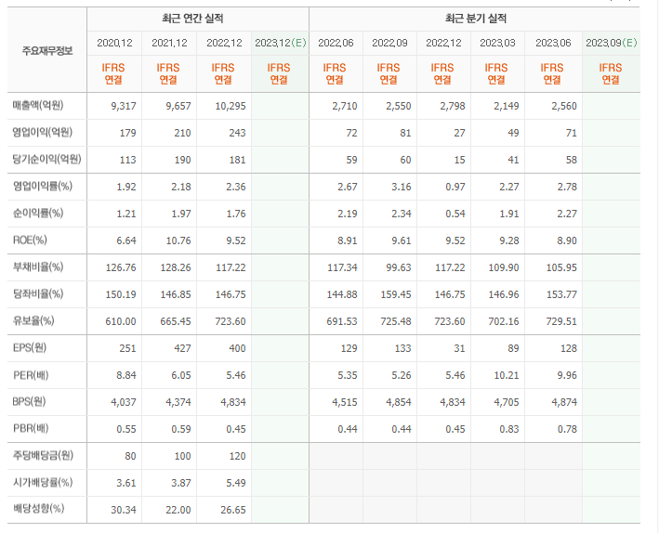659x533 pixels.
Task: Select the BPS(원) row label
Action: click(29, 401)
